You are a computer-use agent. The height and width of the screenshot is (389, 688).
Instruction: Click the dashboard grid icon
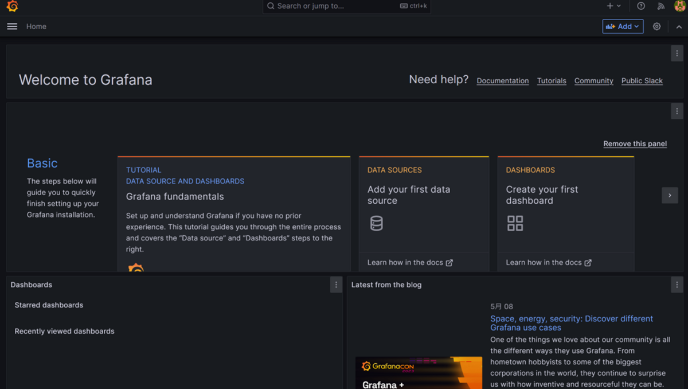(x=515, y=223)
